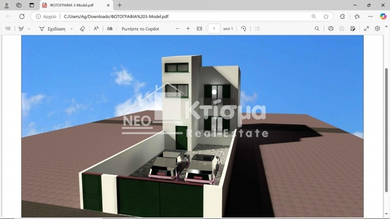Click the save icon

click(342, 29)
